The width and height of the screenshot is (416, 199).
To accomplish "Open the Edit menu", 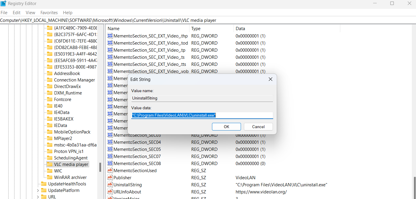I will (17, 13).
